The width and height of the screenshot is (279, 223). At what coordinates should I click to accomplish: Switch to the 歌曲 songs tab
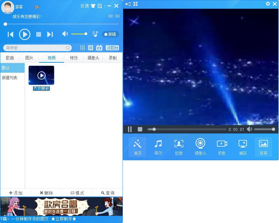[x=9, y=58]
